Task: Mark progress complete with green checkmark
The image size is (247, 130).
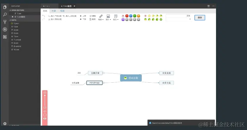Action: coord(161,20)
